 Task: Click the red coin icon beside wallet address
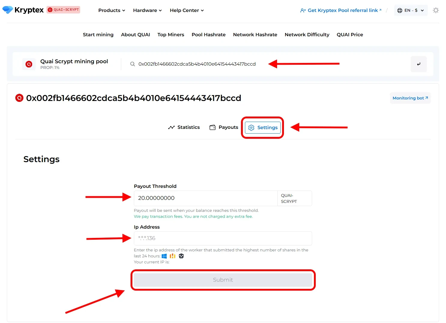click(19, 98)
